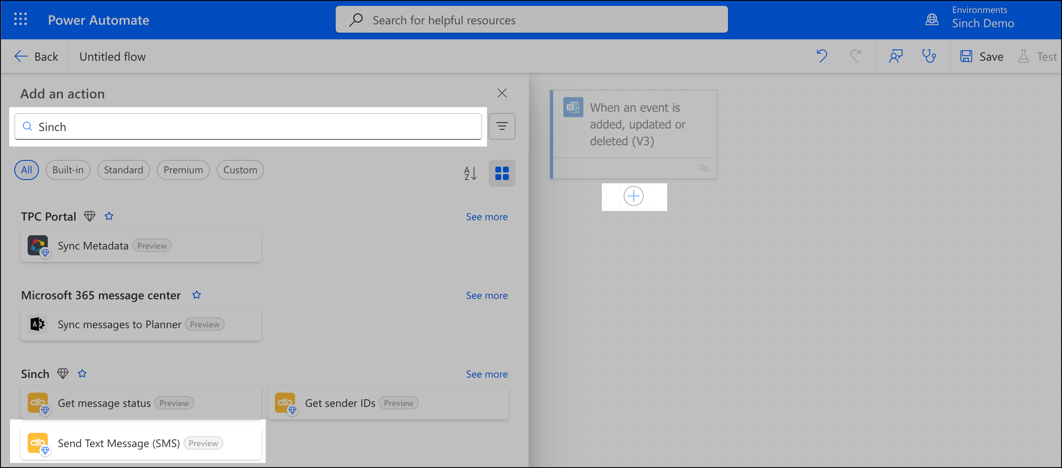Open the filter icon beside search box
The image size is (1062, 468).
[502, 126]
